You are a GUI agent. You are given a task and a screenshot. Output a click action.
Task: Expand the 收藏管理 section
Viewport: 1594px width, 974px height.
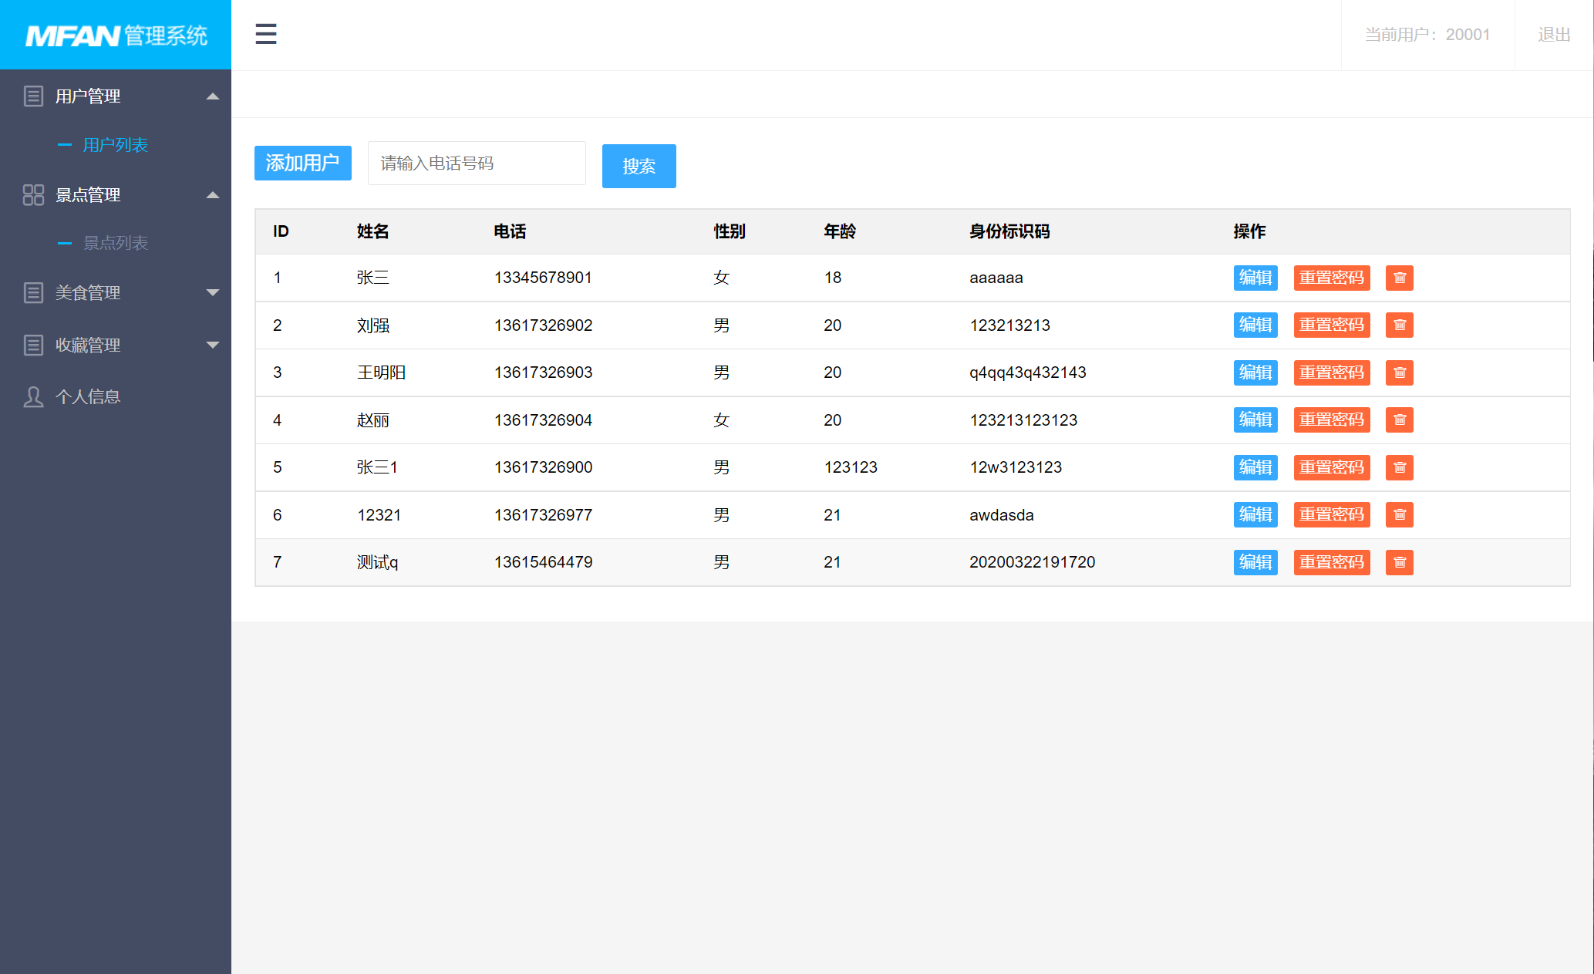(x=212, y=345)
